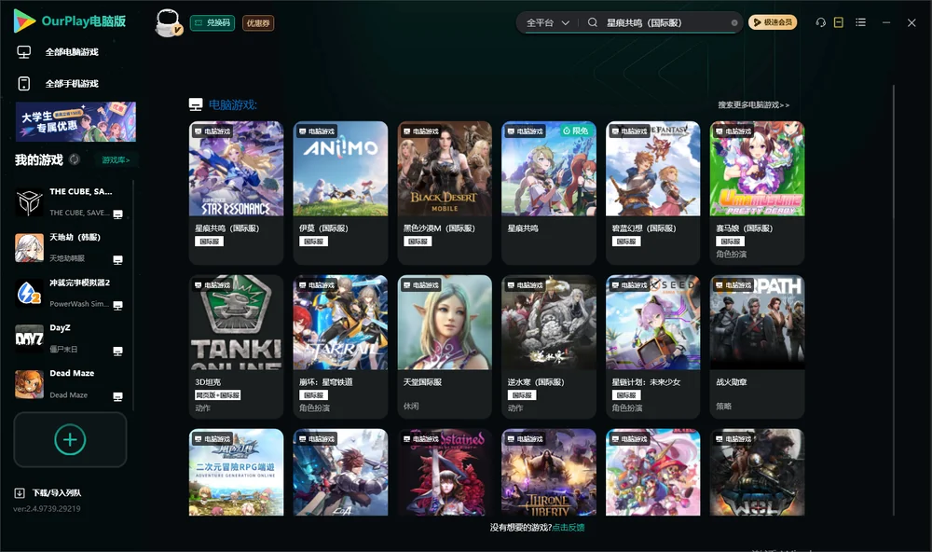Open the 极速会员 membership button
This screenshot has width=932, height=552.
click(772, 22)
